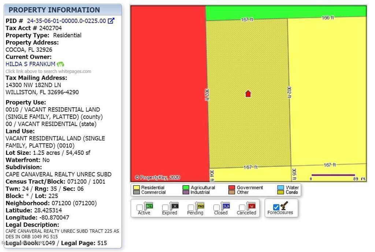
Task: Click the black Expired listing flag icon
Action: tap(174, 206)
